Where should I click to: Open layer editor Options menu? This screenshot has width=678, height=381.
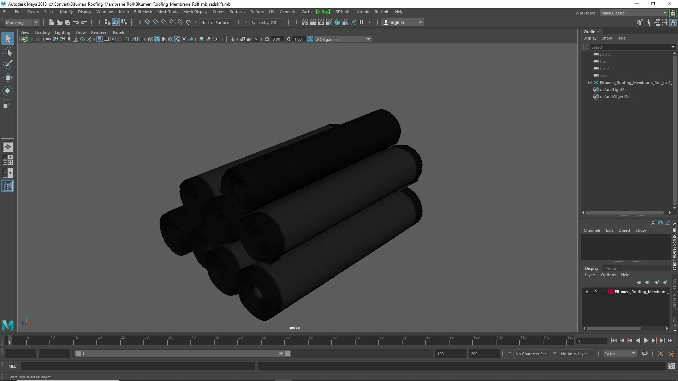pos(608,275)
